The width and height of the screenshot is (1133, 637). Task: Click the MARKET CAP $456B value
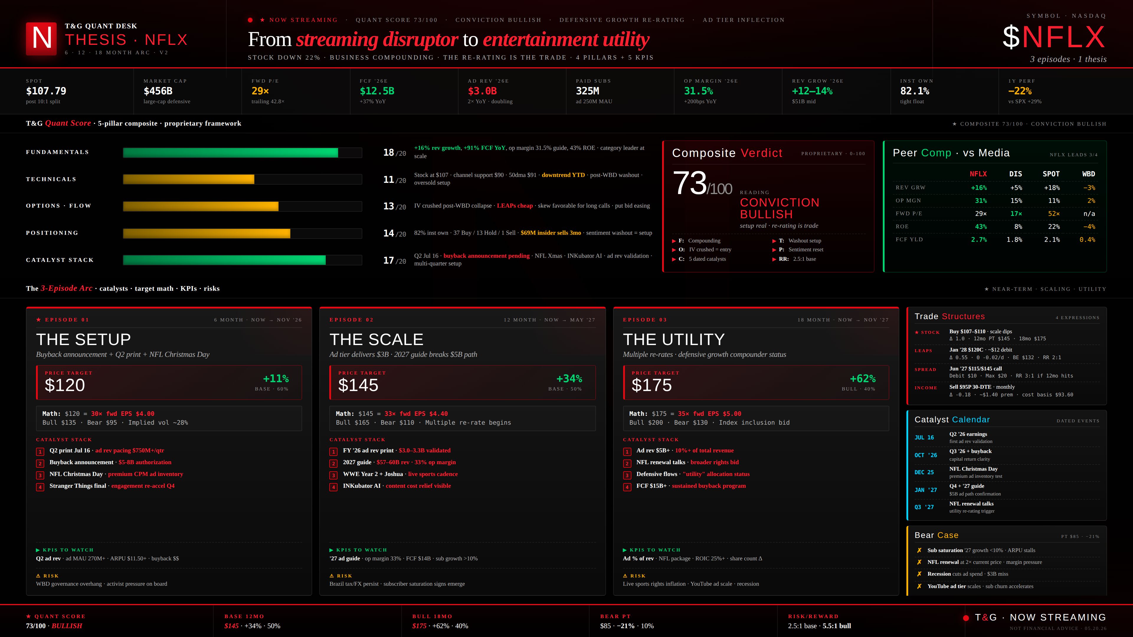point(158,91)
